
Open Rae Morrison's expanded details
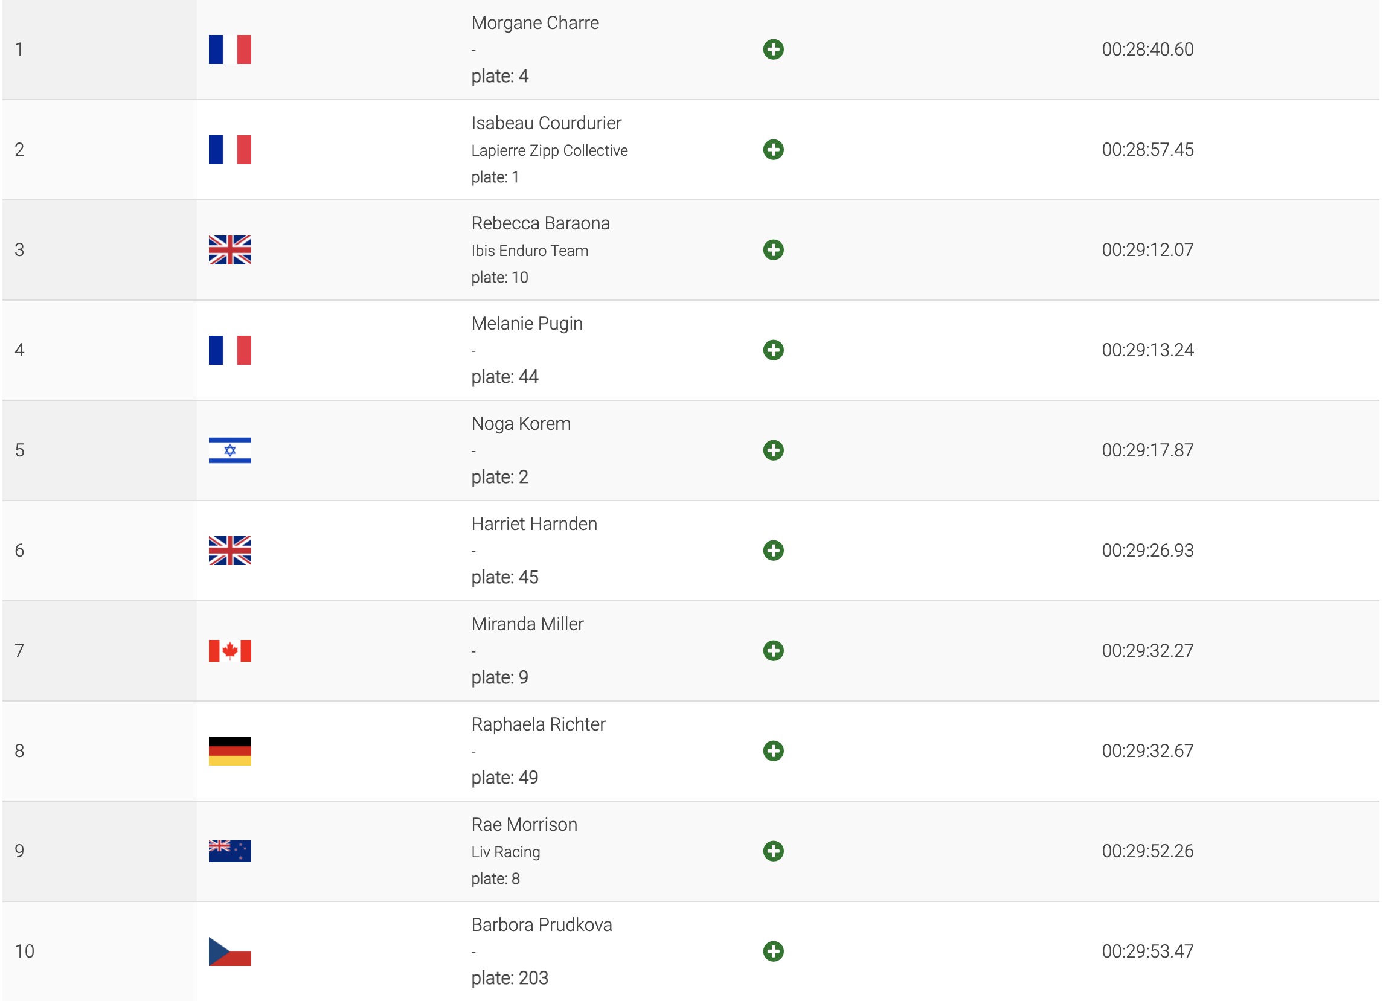[773, 851]
